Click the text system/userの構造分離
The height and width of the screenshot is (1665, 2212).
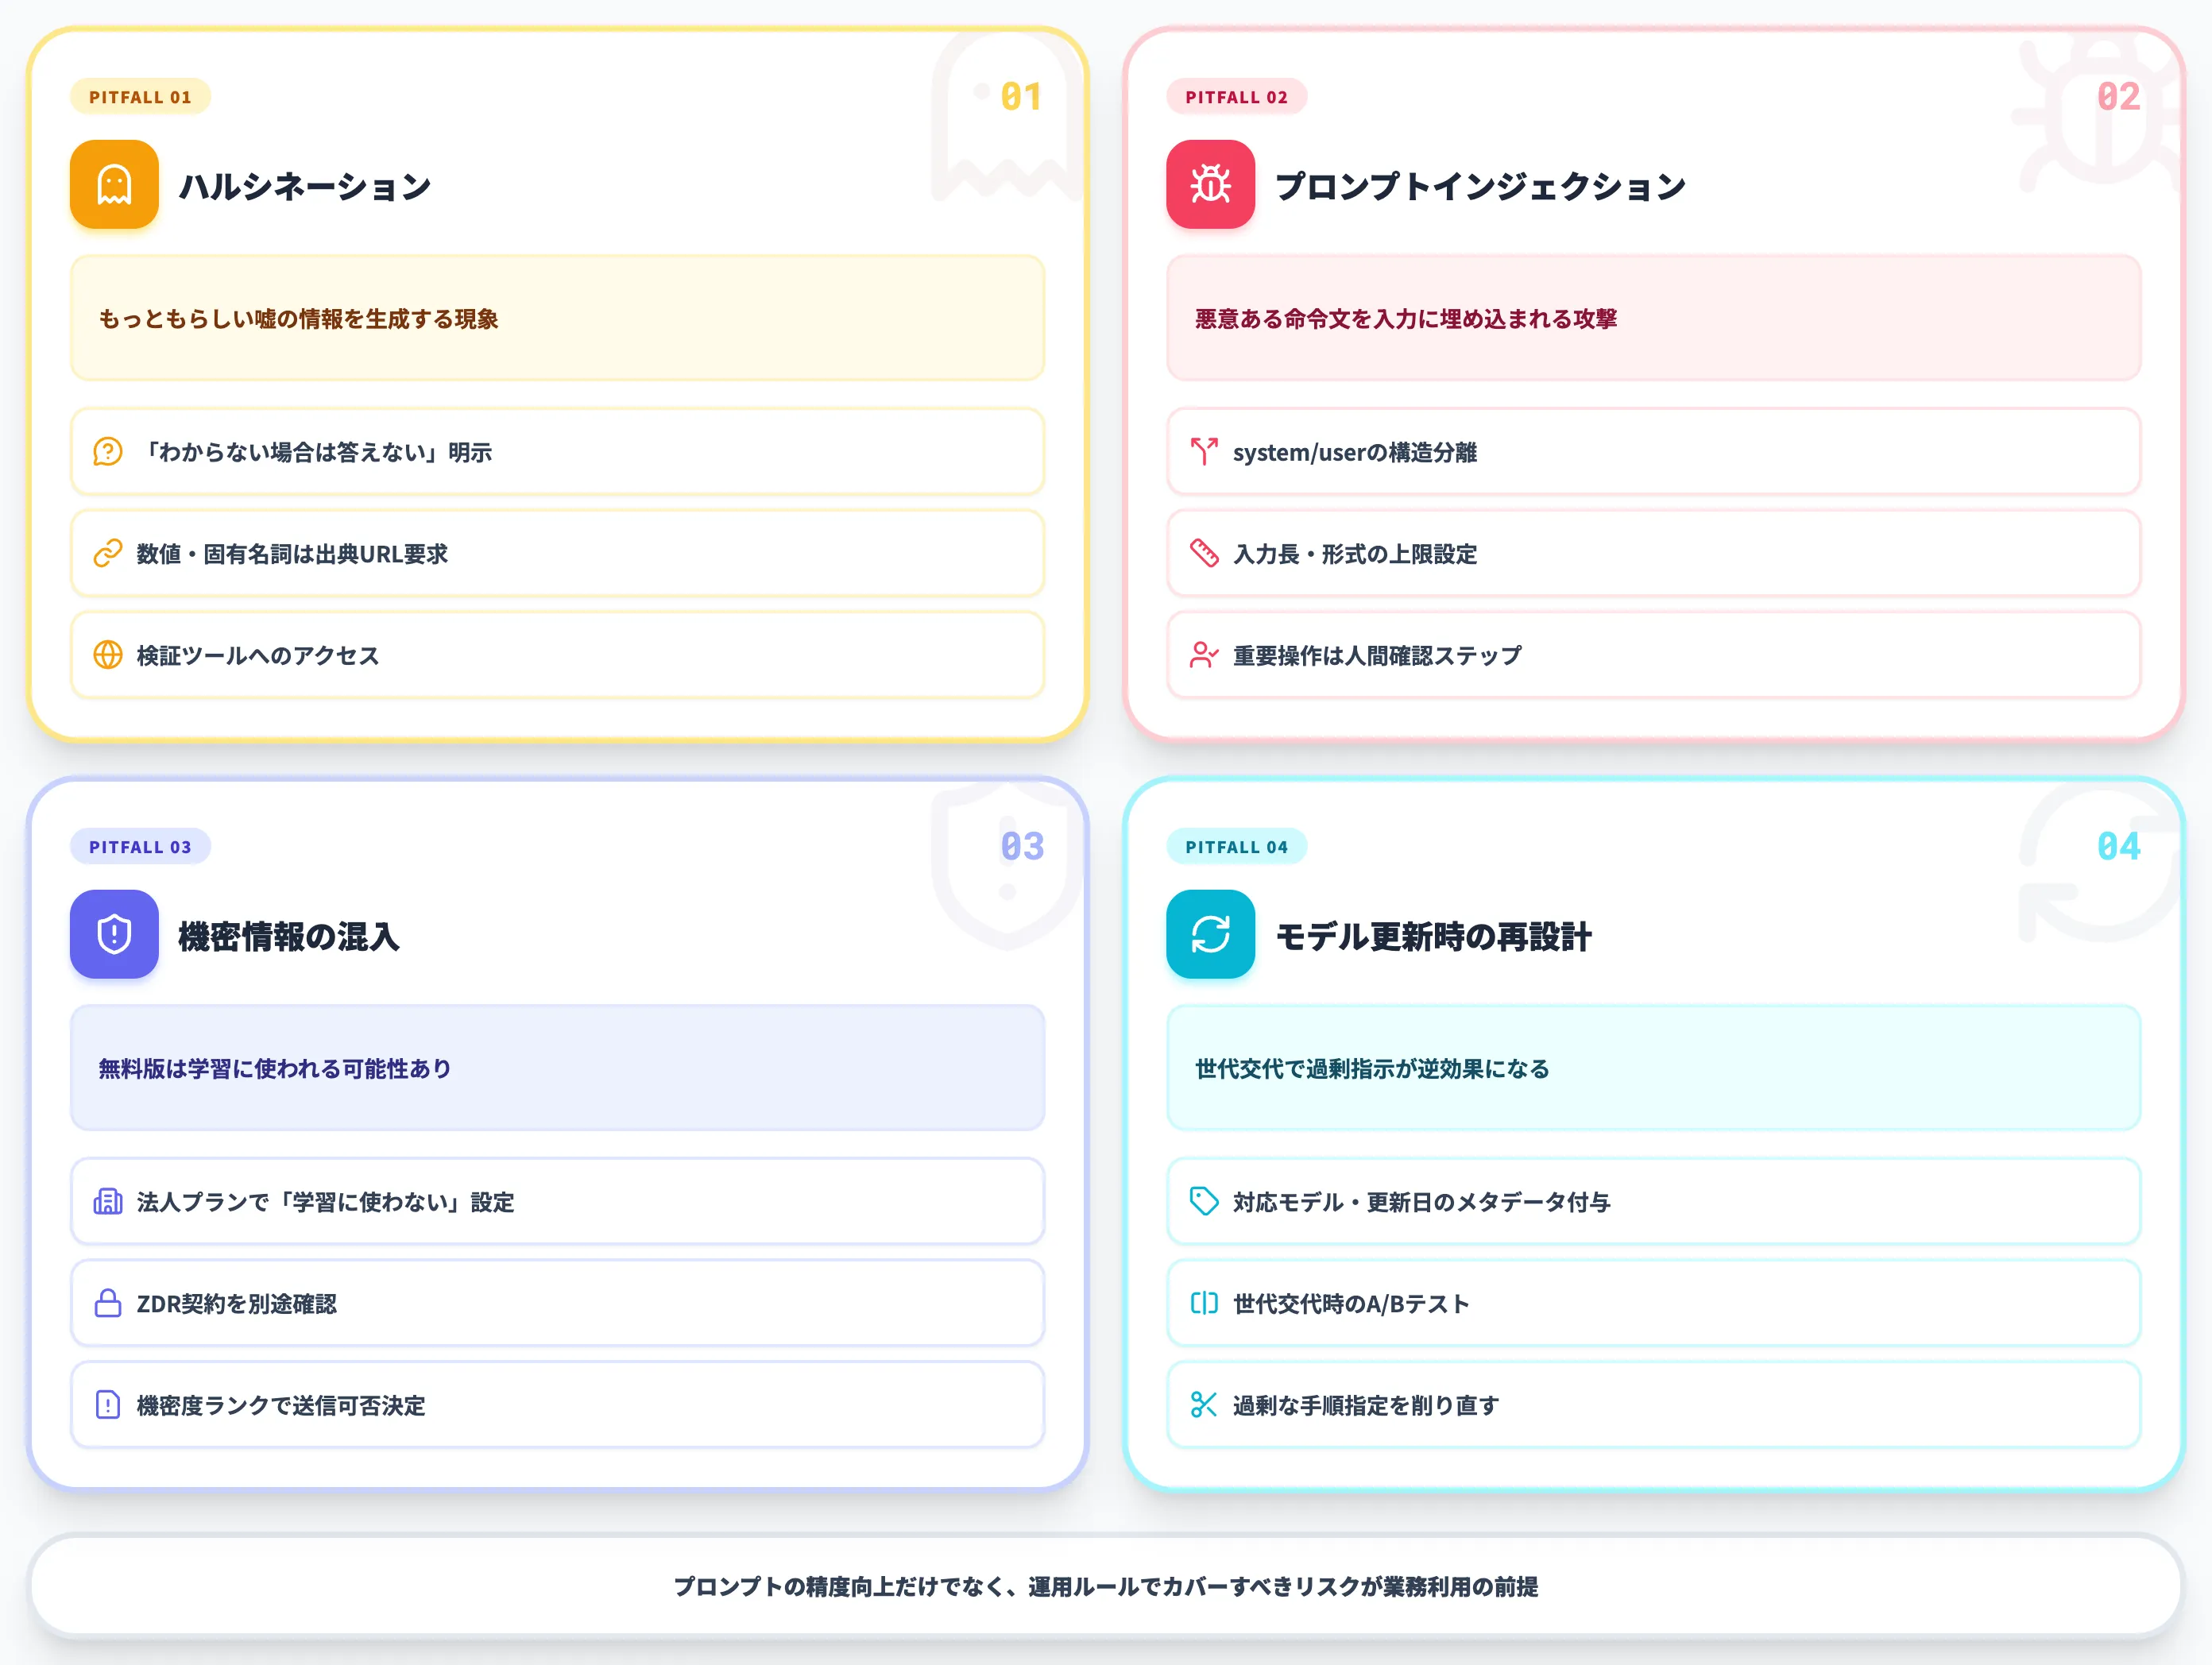click(x=1355, y=452)
